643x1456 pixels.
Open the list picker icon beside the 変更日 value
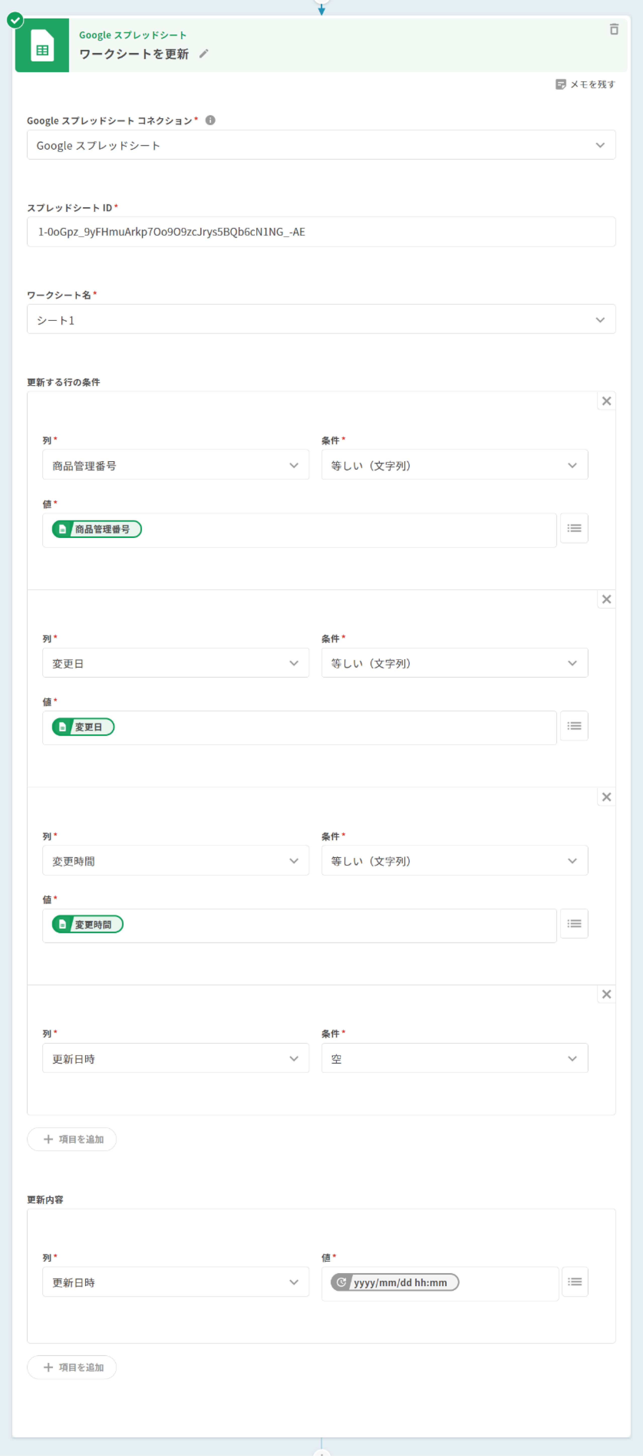click(x=574, y=726)
